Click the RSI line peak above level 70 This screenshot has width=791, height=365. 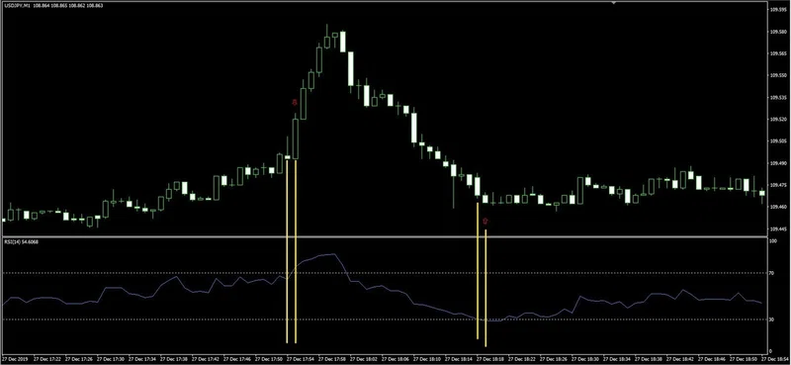coord(333,254)
